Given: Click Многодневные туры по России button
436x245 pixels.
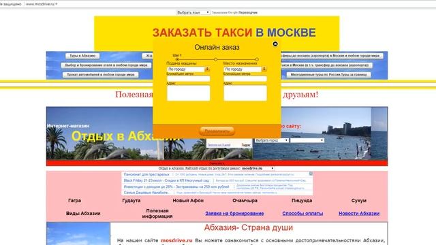Looking at the screenshot, I should (x=328, y=75).
